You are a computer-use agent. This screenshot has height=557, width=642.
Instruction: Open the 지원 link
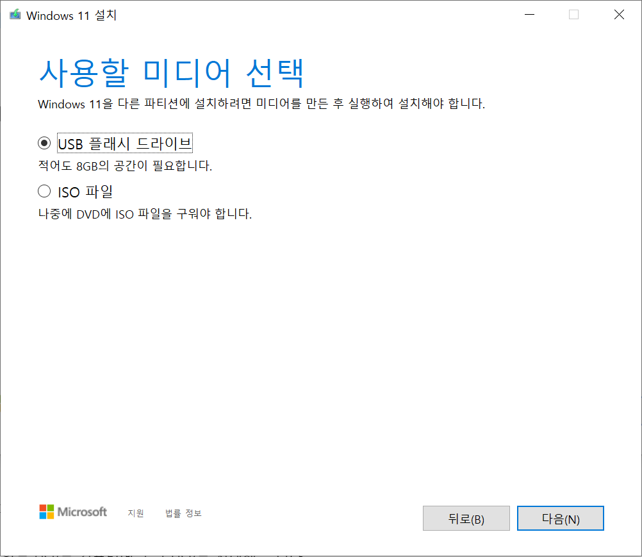[x=136, y=513]
